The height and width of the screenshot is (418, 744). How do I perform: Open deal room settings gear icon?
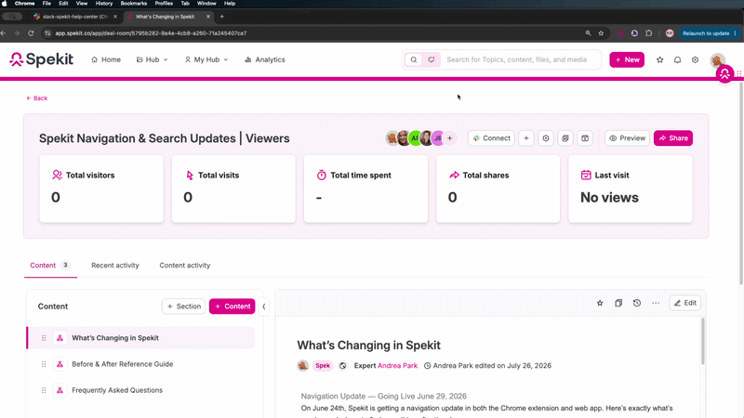click(546, 138)
